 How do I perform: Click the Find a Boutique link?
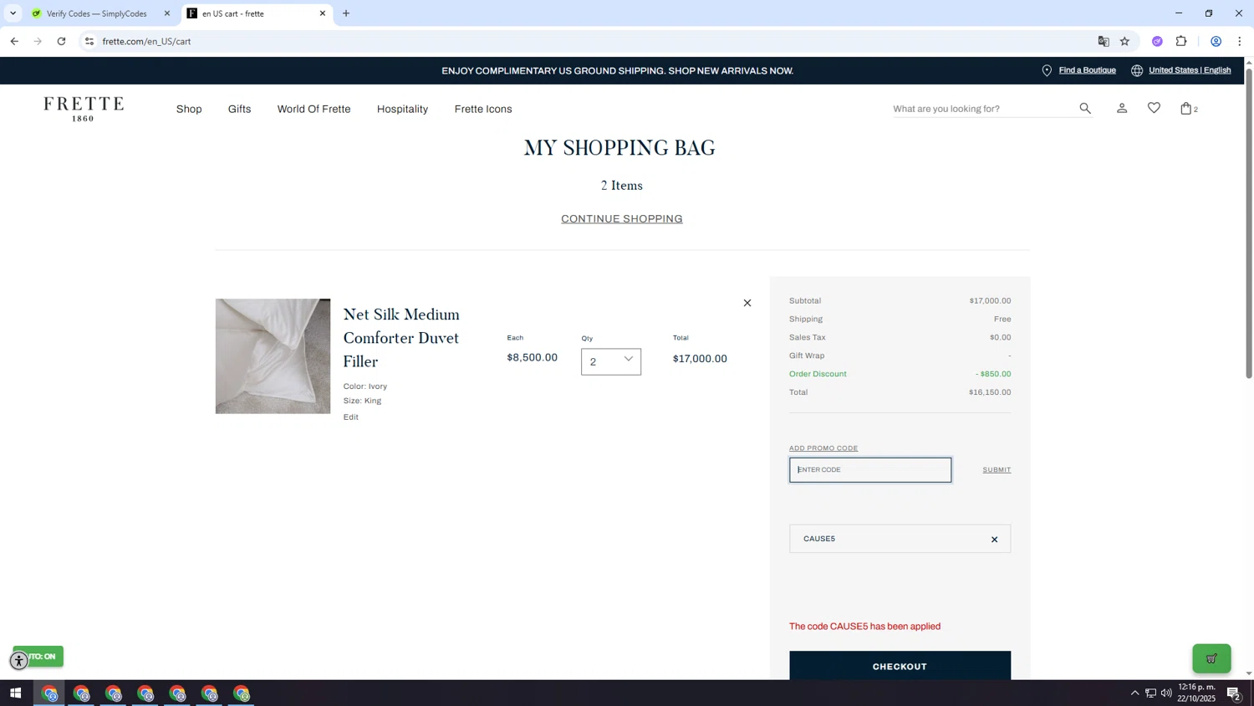click(x=1087, y=70)
